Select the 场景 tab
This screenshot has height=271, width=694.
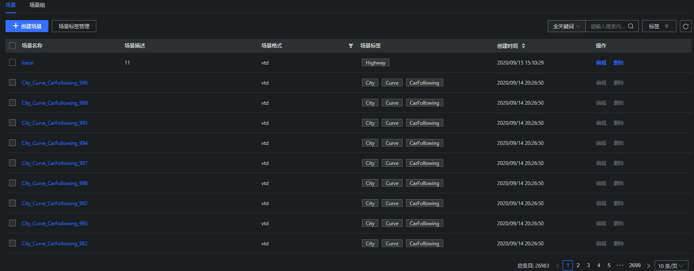(11, 5)
